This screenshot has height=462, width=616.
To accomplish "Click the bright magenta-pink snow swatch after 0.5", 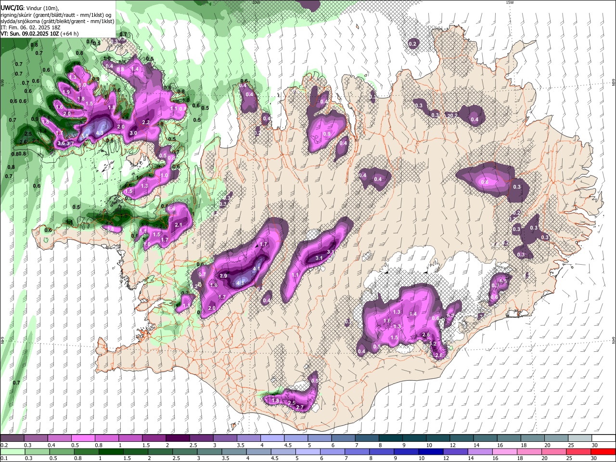I will (x=83, y=438).
